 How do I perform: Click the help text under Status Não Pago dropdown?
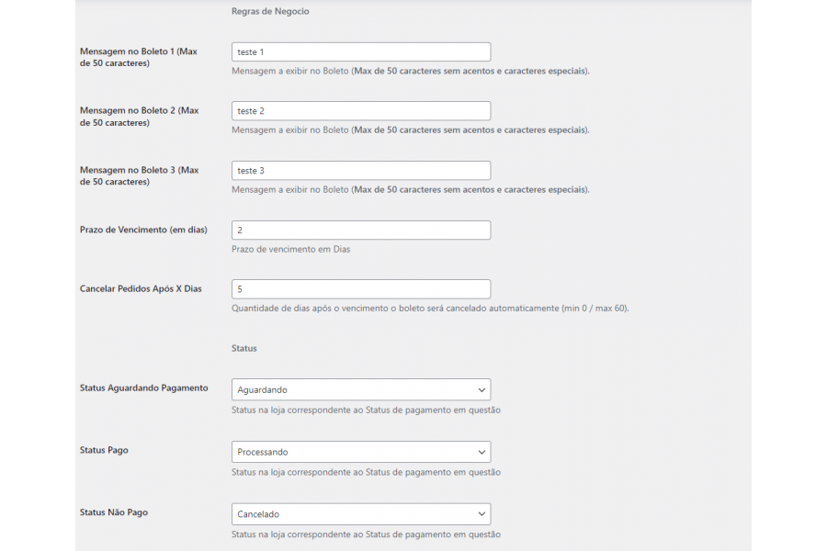pyautogui.click(x=366, y=534)
